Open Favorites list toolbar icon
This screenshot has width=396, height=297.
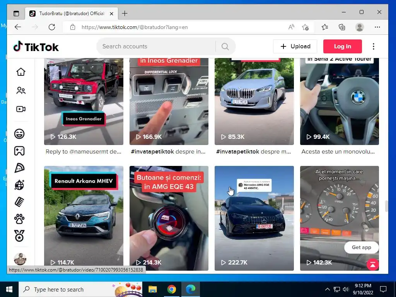coord(325,27)
